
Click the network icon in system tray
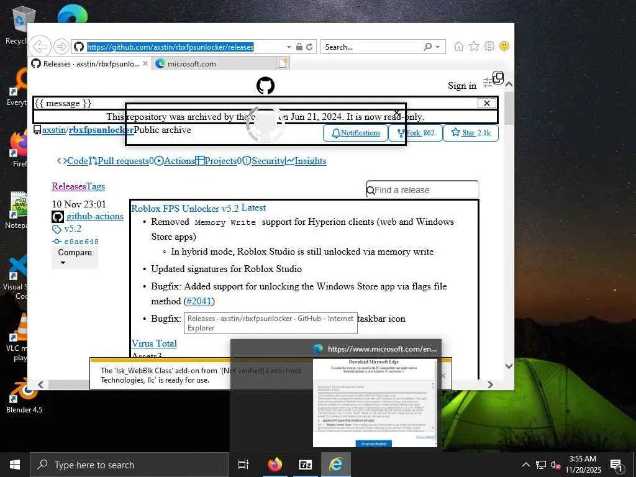(x=541, y=465)
